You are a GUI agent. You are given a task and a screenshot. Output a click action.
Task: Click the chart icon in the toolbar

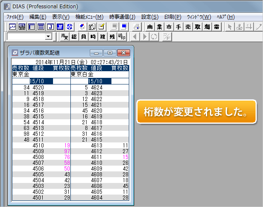(x=13, y=27)
